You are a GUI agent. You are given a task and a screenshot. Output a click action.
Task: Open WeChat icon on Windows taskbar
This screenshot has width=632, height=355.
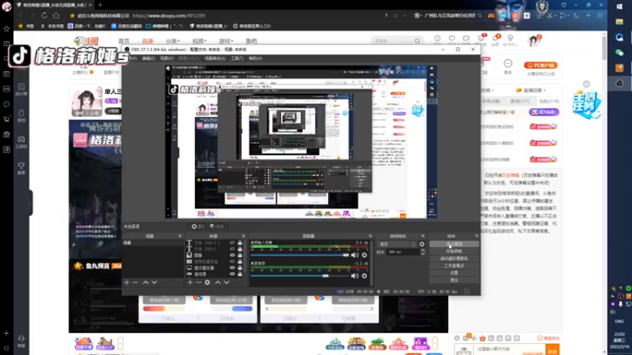coord(619,53)
